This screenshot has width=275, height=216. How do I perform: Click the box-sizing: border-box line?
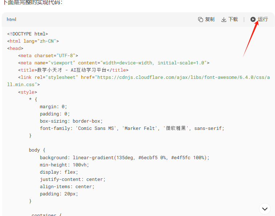point(71,121)
